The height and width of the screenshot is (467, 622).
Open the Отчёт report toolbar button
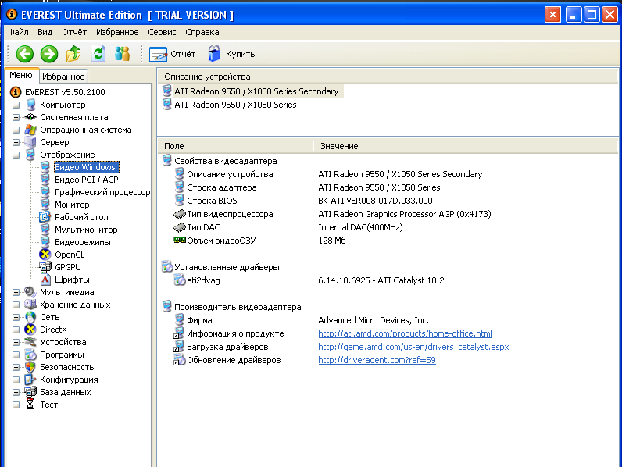click(x=173, y=54)
